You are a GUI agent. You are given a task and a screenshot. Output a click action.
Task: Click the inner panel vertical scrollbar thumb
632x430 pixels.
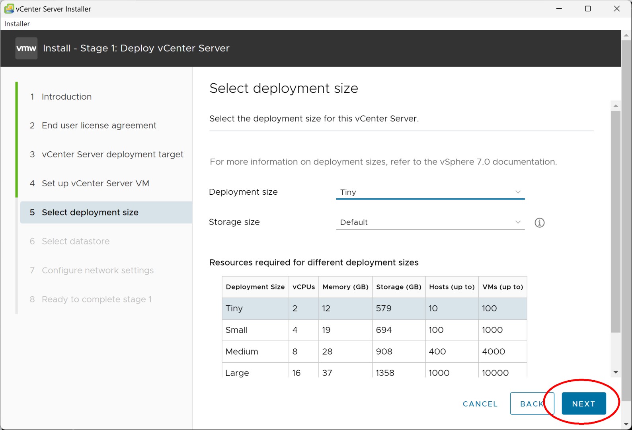(x=616, y=221)
